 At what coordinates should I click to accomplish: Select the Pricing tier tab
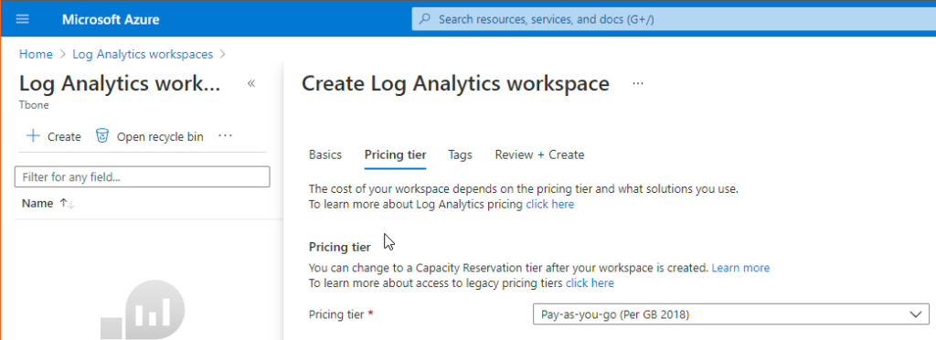point(395,154)
